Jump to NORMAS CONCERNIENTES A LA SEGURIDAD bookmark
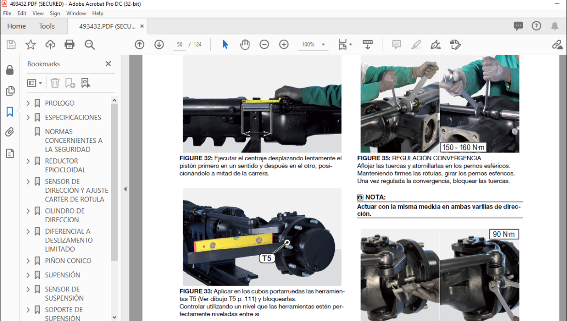 coord(73,140)
